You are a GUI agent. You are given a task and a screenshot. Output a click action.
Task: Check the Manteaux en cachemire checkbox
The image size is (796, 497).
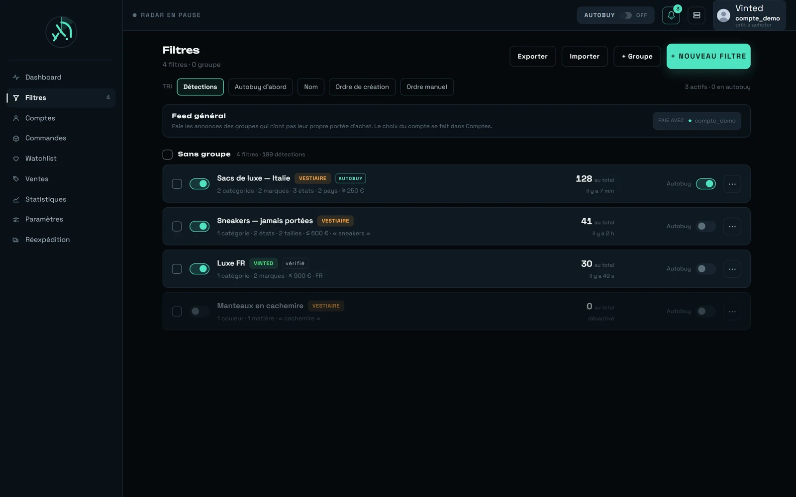(x=177, y=312)
